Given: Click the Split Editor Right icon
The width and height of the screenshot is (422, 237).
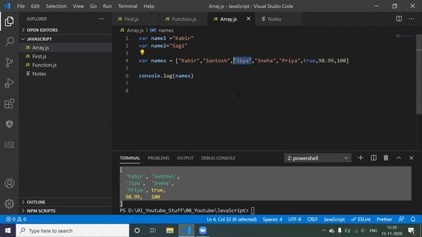Looking at the screenshot, I should tap(399, 18).
